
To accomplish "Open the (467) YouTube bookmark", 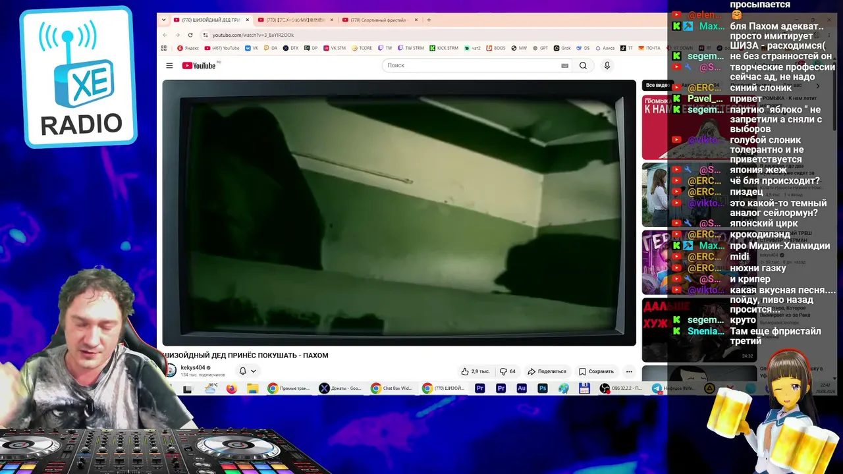I will [222, 48].
